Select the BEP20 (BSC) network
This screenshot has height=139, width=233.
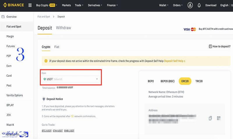(x=167, y=81)
